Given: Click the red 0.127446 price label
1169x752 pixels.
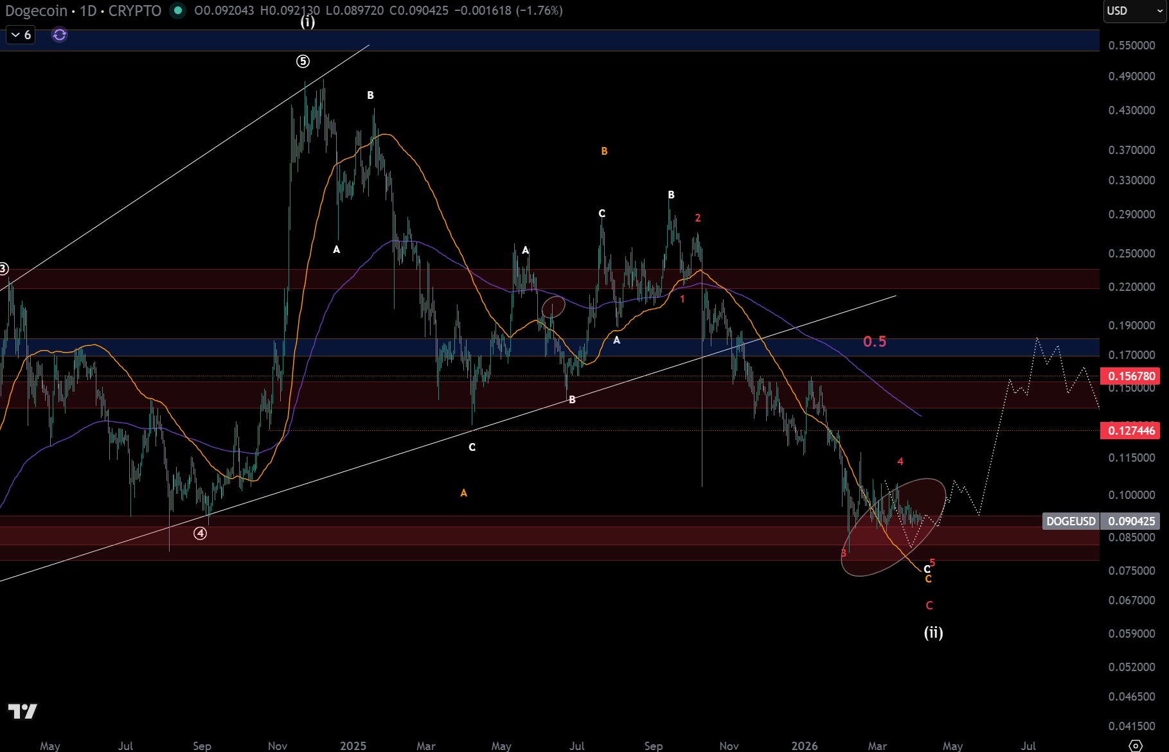Looking at the screenshot, I should tap(1131, 430).
